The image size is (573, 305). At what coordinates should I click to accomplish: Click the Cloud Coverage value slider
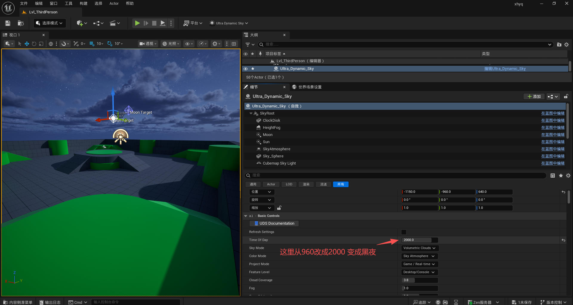[420, 280]
